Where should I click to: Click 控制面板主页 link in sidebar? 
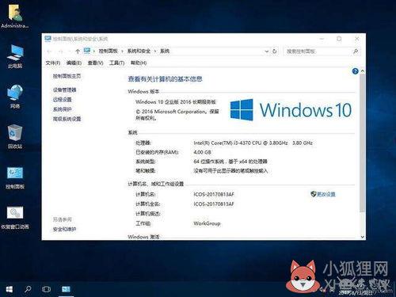[x=67, y=76]
